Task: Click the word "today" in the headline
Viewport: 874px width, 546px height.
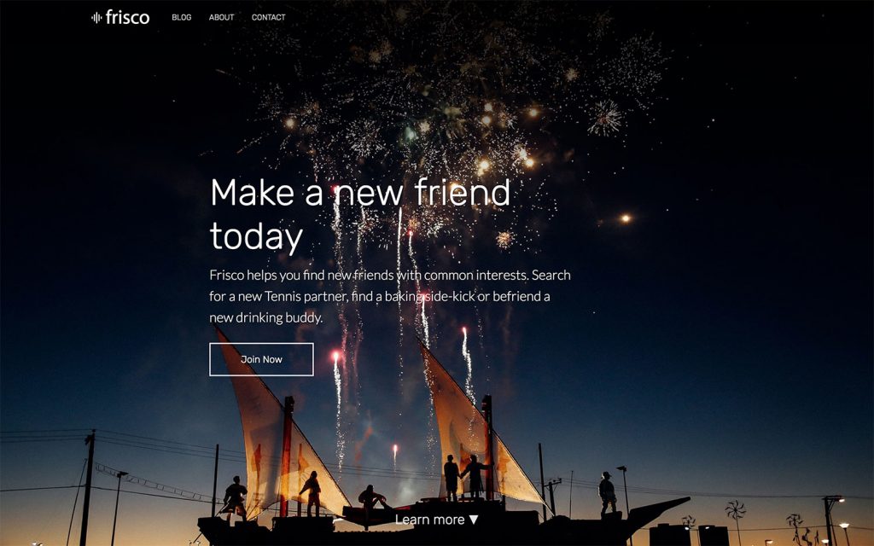Action: coord(256,237)
